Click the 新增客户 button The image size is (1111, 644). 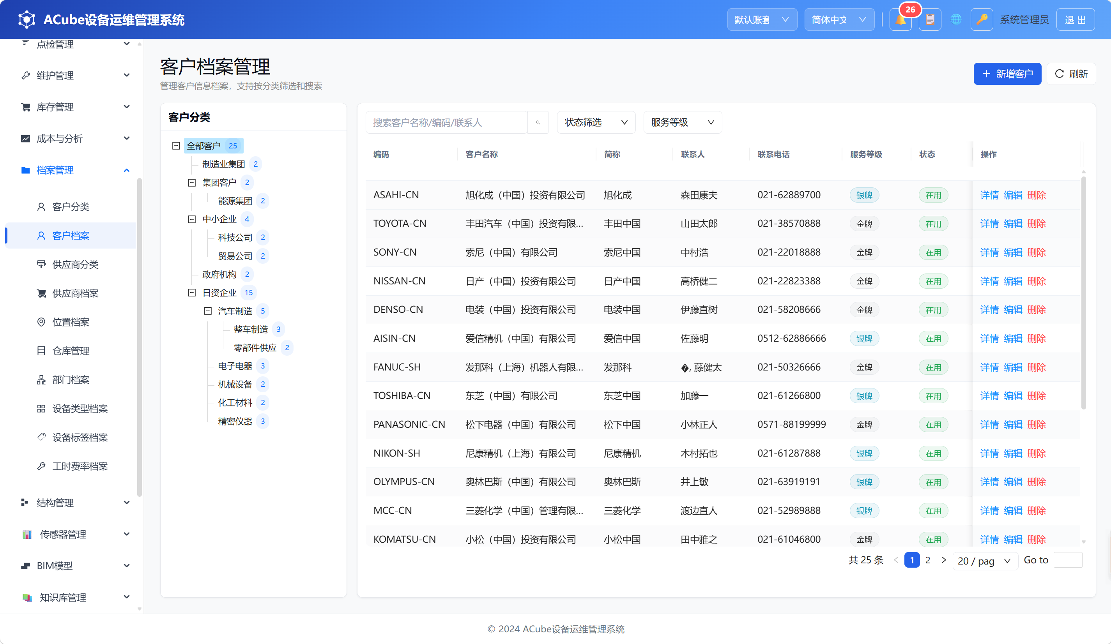(x=1007, y=74)
